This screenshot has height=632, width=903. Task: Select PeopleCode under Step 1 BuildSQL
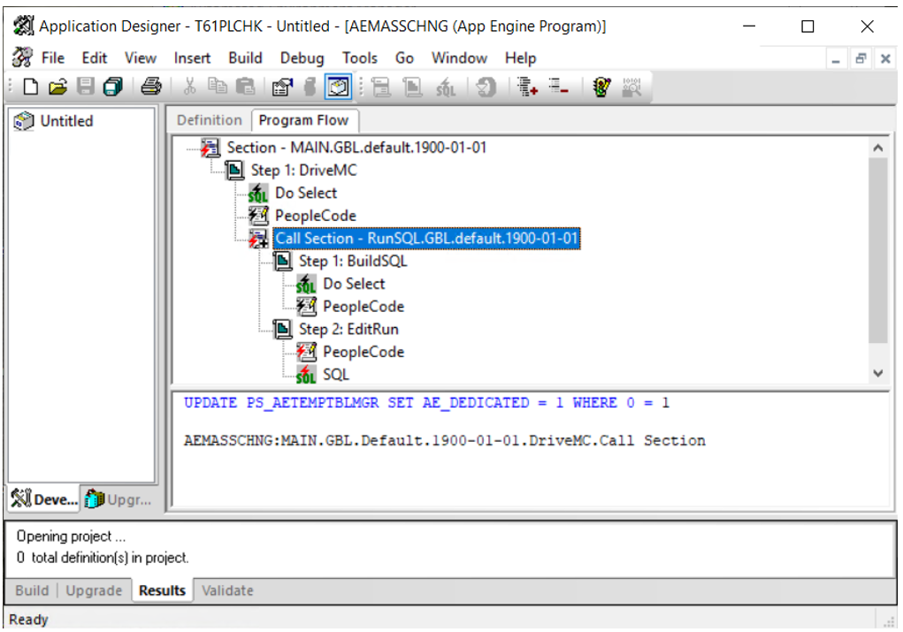pos(363,307)
